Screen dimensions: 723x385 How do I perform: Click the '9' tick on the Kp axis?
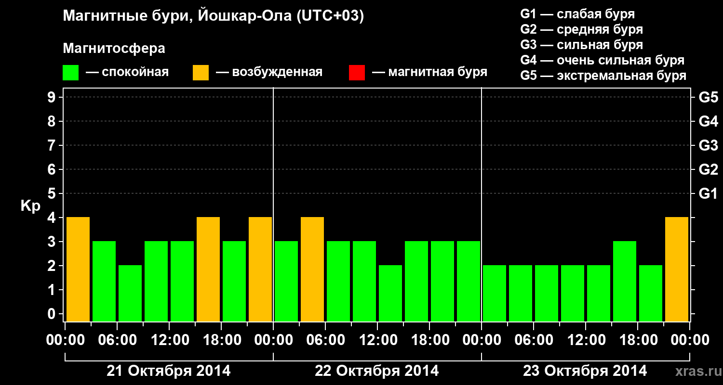52,97
